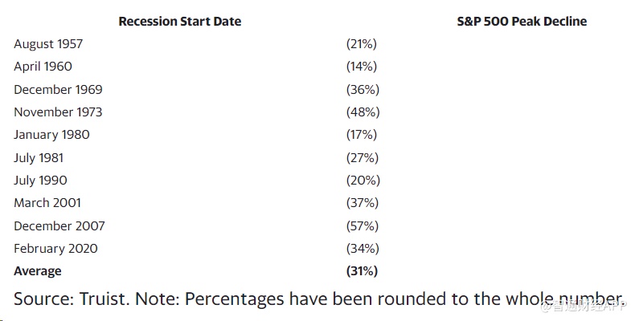Click the "July 1981" date entry
Viewport: 635px width, 321px height.
coord(39,158)
